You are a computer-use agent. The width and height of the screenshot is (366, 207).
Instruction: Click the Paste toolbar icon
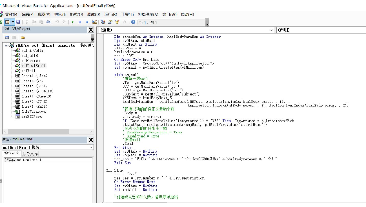coord(41,22)
